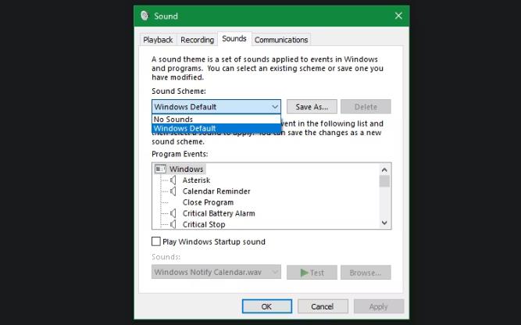The width and height of the screenshot is (521, 325).
Task: Click the Sound speaker icon in title bar
Action: tap(145, 16)
